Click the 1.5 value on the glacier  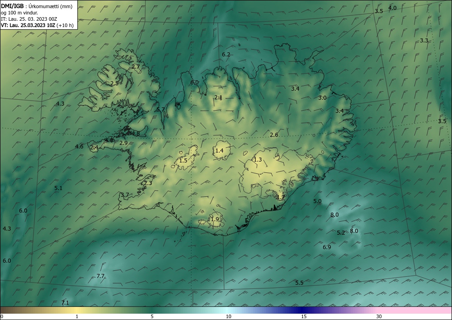tap(184, 161)
